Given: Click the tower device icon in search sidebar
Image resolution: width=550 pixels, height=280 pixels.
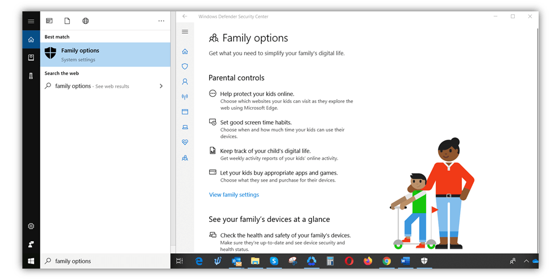Looking at the screenshot, I should click(31, 76).
